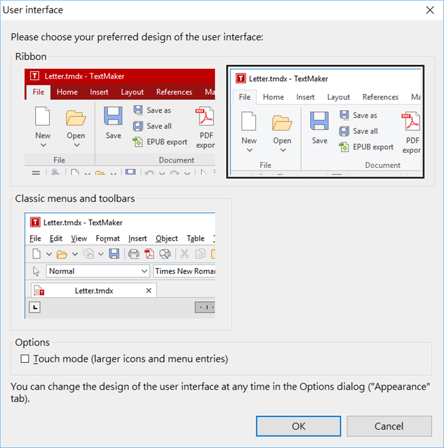Click the References tab in light ribbon preview

point(381,97)
